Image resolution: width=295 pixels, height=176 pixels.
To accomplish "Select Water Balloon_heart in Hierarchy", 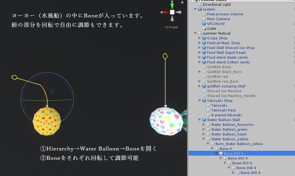I will click(x=229, y=134).
